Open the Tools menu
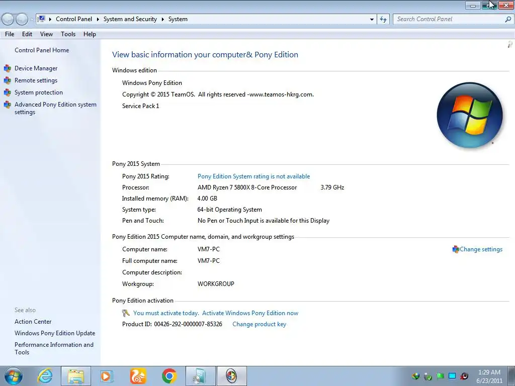The width and height of the screenshot is (515, 386). (x=68, y=34)
